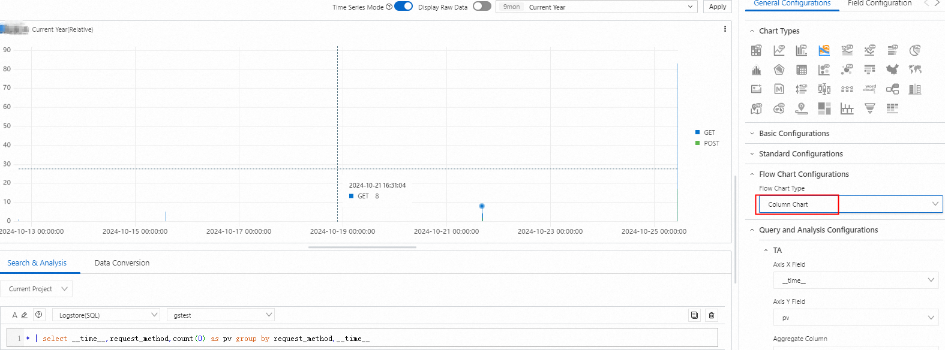Select the Column Chart Pro type
The image size is (945, 350).
802,50
